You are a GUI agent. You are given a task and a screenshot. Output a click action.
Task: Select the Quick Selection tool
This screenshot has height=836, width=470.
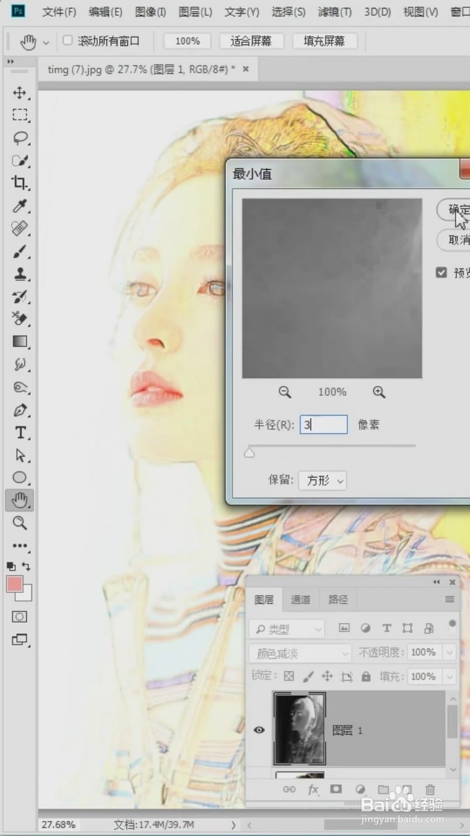(x=20, y=161)
